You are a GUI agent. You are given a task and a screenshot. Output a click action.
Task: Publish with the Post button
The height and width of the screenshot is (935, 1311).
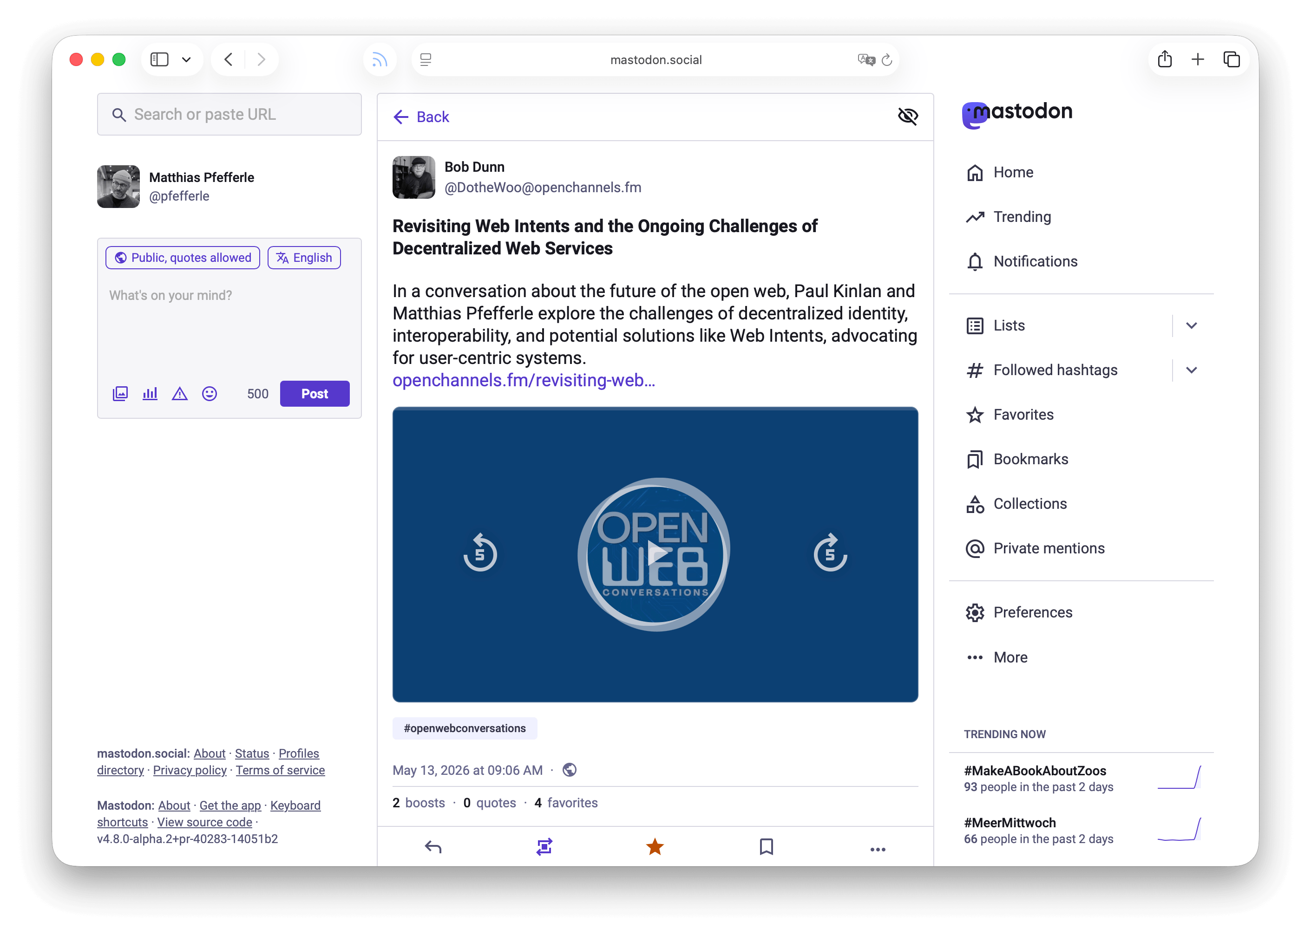coord(315,394)
